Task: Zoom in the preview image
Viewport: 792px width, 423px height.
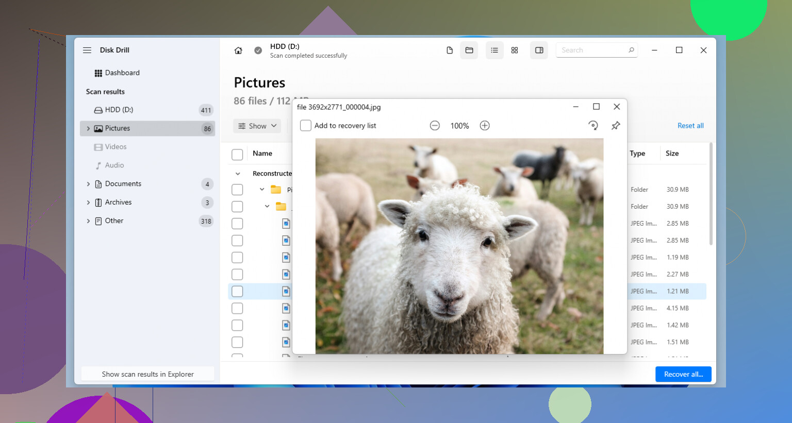Action: tap(485, 126)
